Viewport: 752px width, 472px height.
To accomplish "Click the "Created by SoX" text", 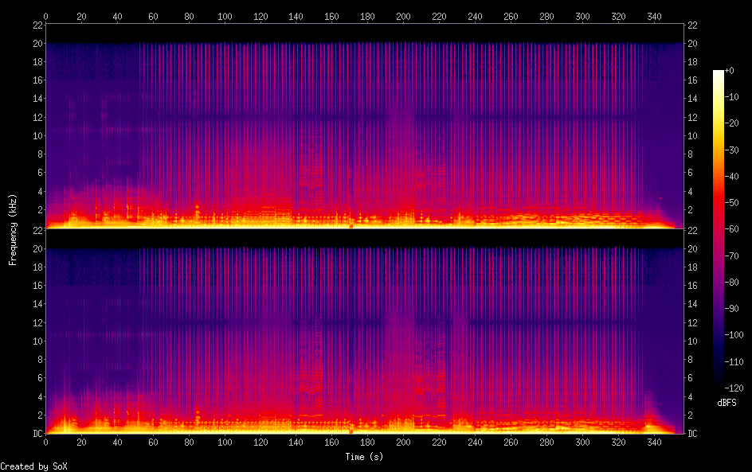I will 33,466.
